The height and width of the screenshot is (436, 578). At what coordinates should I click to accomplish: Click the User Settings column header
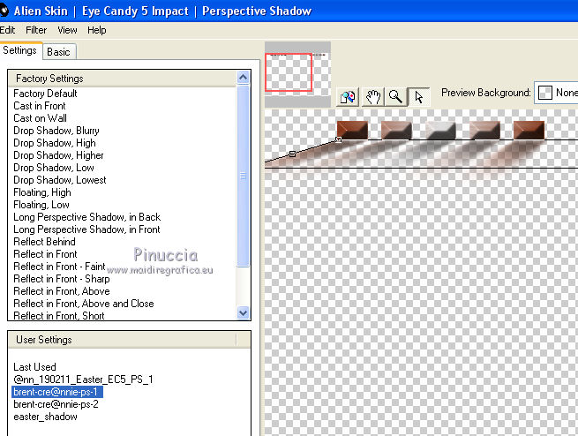(123, 340)
